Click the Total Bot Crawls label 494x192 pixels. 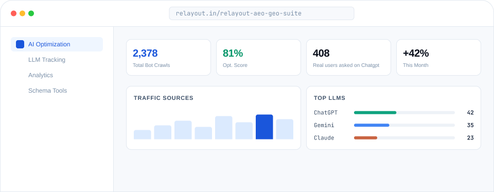coord(151,65)
